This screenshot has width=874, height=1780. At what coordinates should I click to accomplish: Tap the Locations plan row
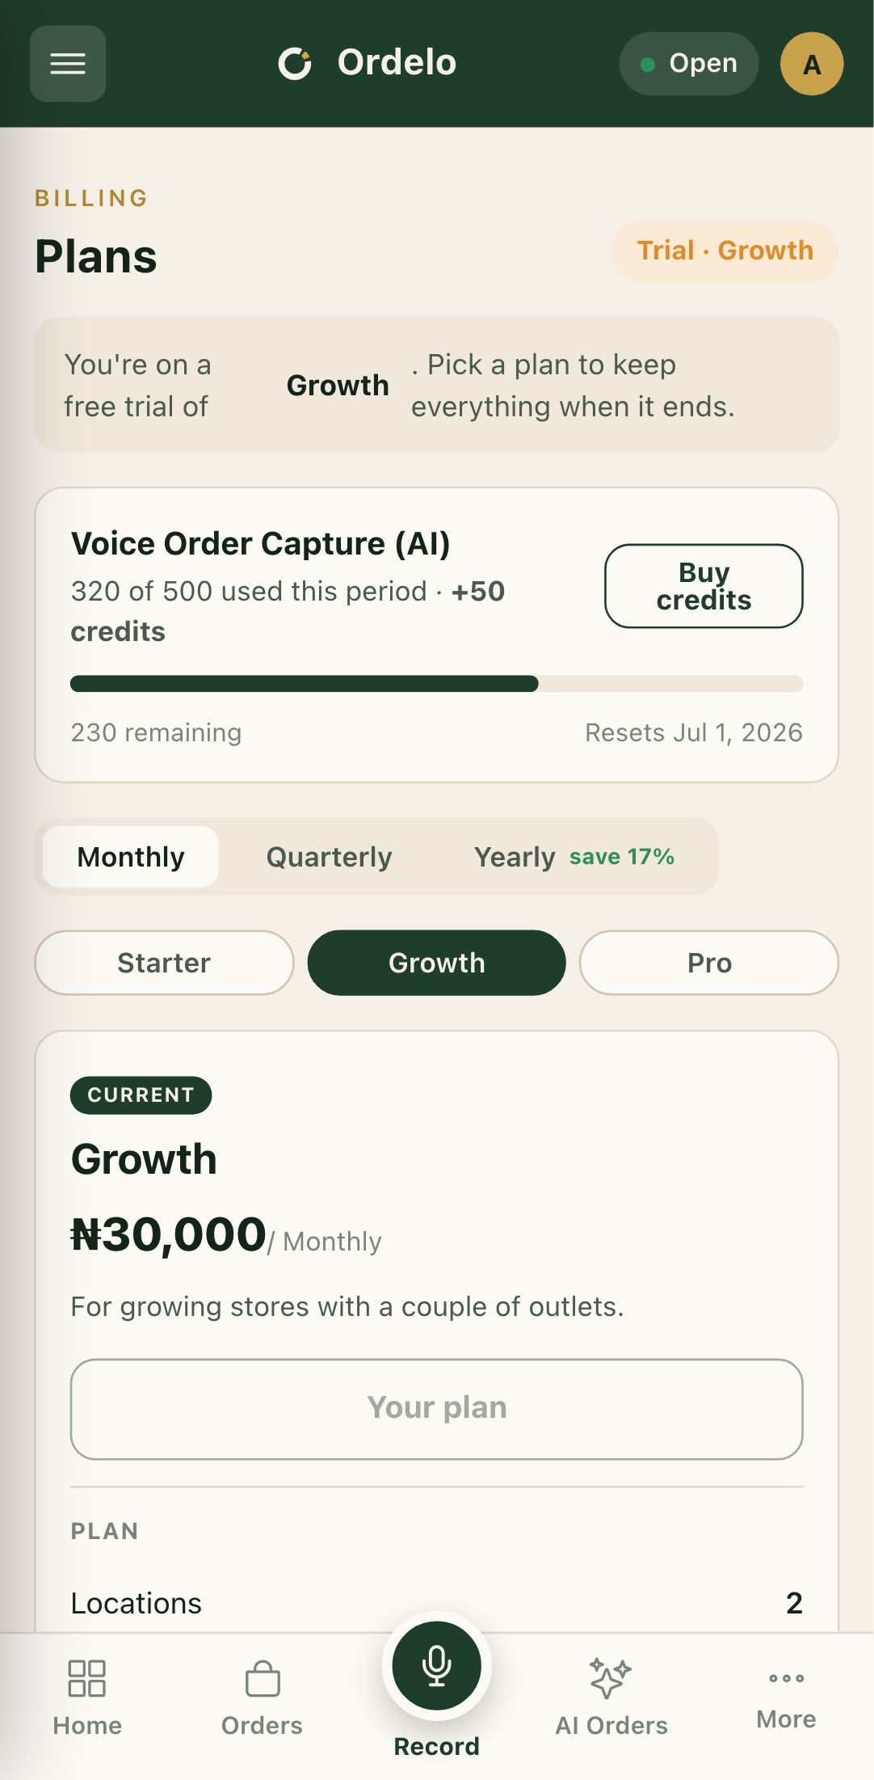(437, 1603)
